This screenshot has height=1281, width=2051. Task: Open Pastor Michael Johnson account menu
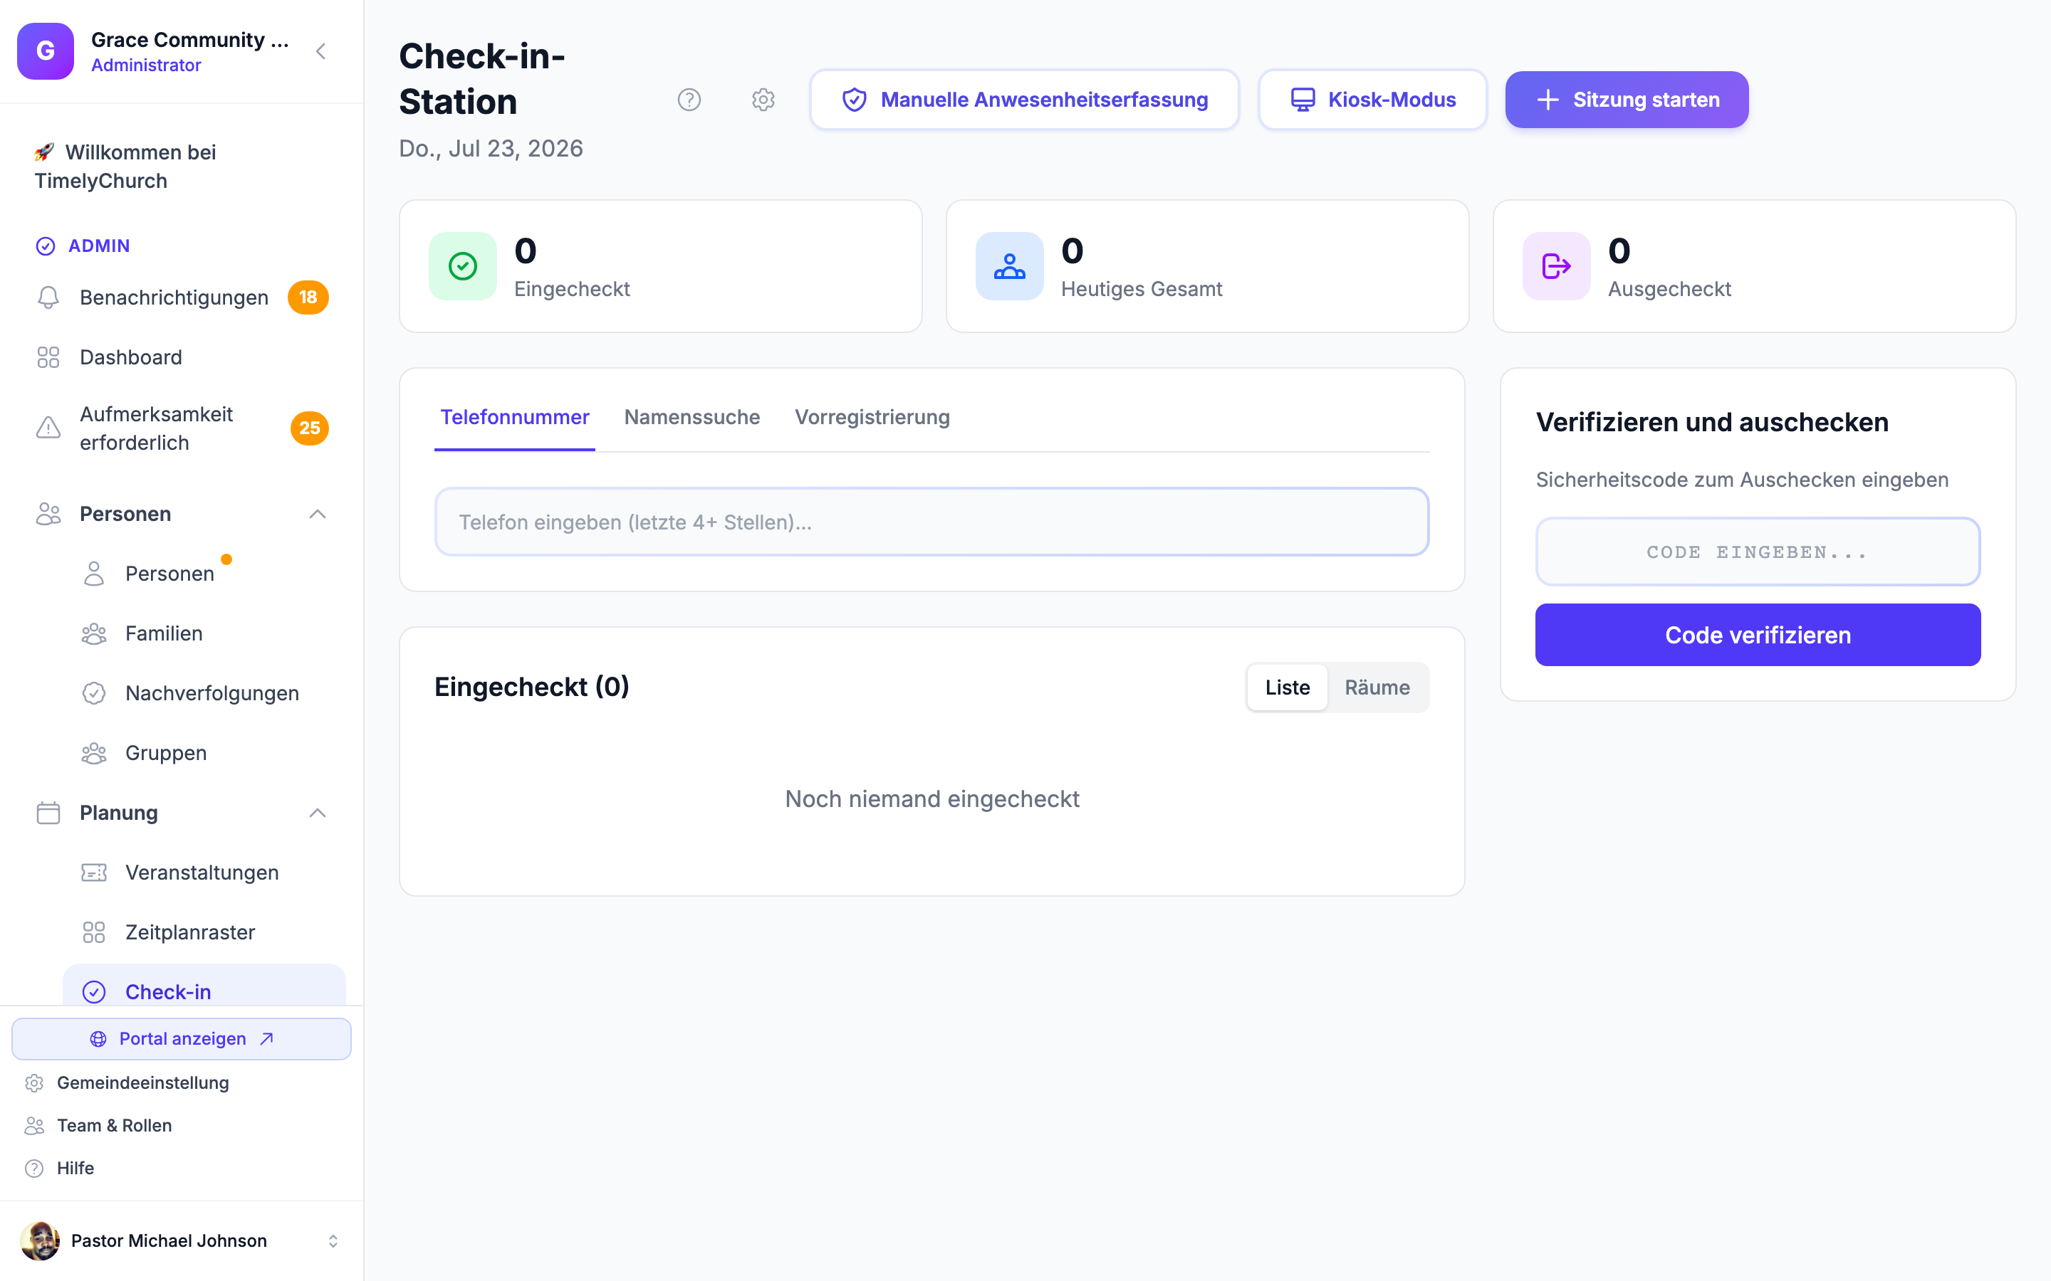coord(182,1240)
